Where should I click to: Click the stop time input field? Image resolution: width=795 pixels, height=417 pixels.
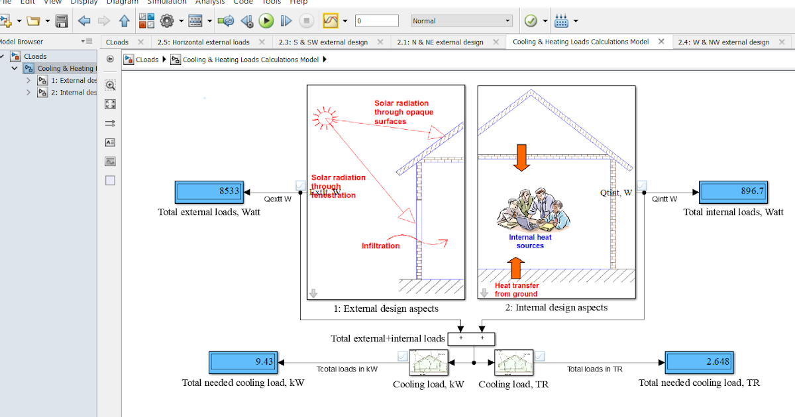pyautogui.click(x=376, y=20)
